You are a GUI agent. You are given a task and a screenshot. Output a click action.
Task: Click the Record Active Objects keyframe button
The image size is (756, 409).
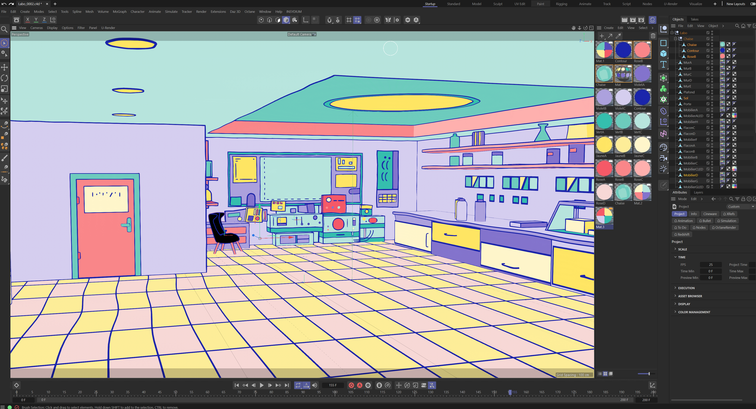[x=351, y=385]
